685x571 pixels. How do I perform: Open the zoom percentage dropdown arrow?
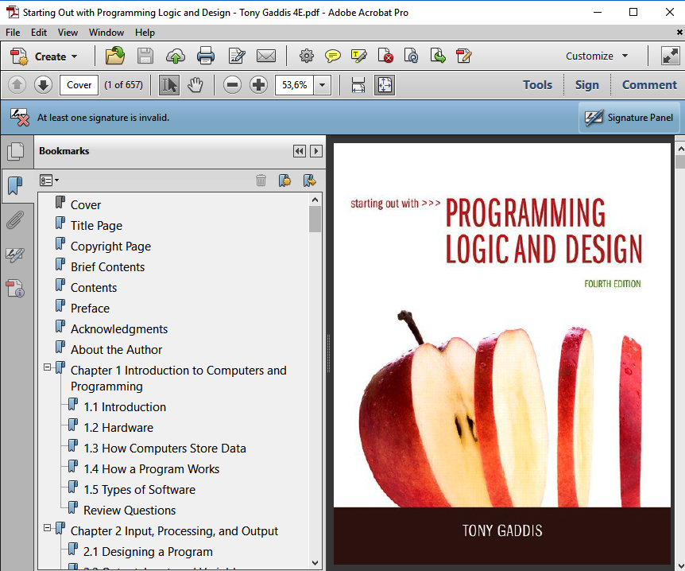[323, 85]
